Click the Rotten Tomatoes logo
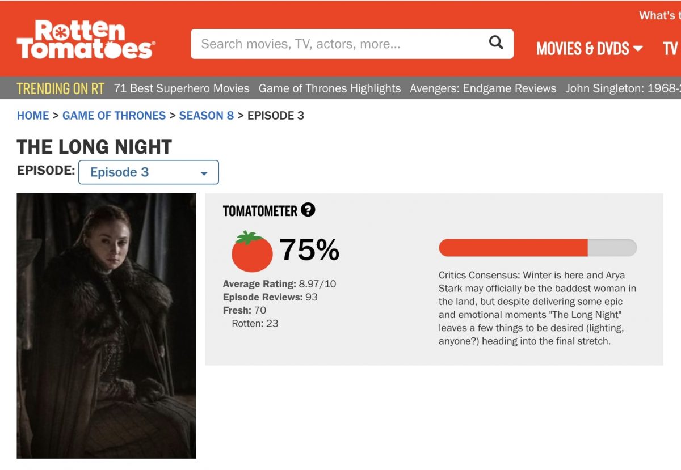The width and height of the screenshot is (681, 470). click(85, 40)
